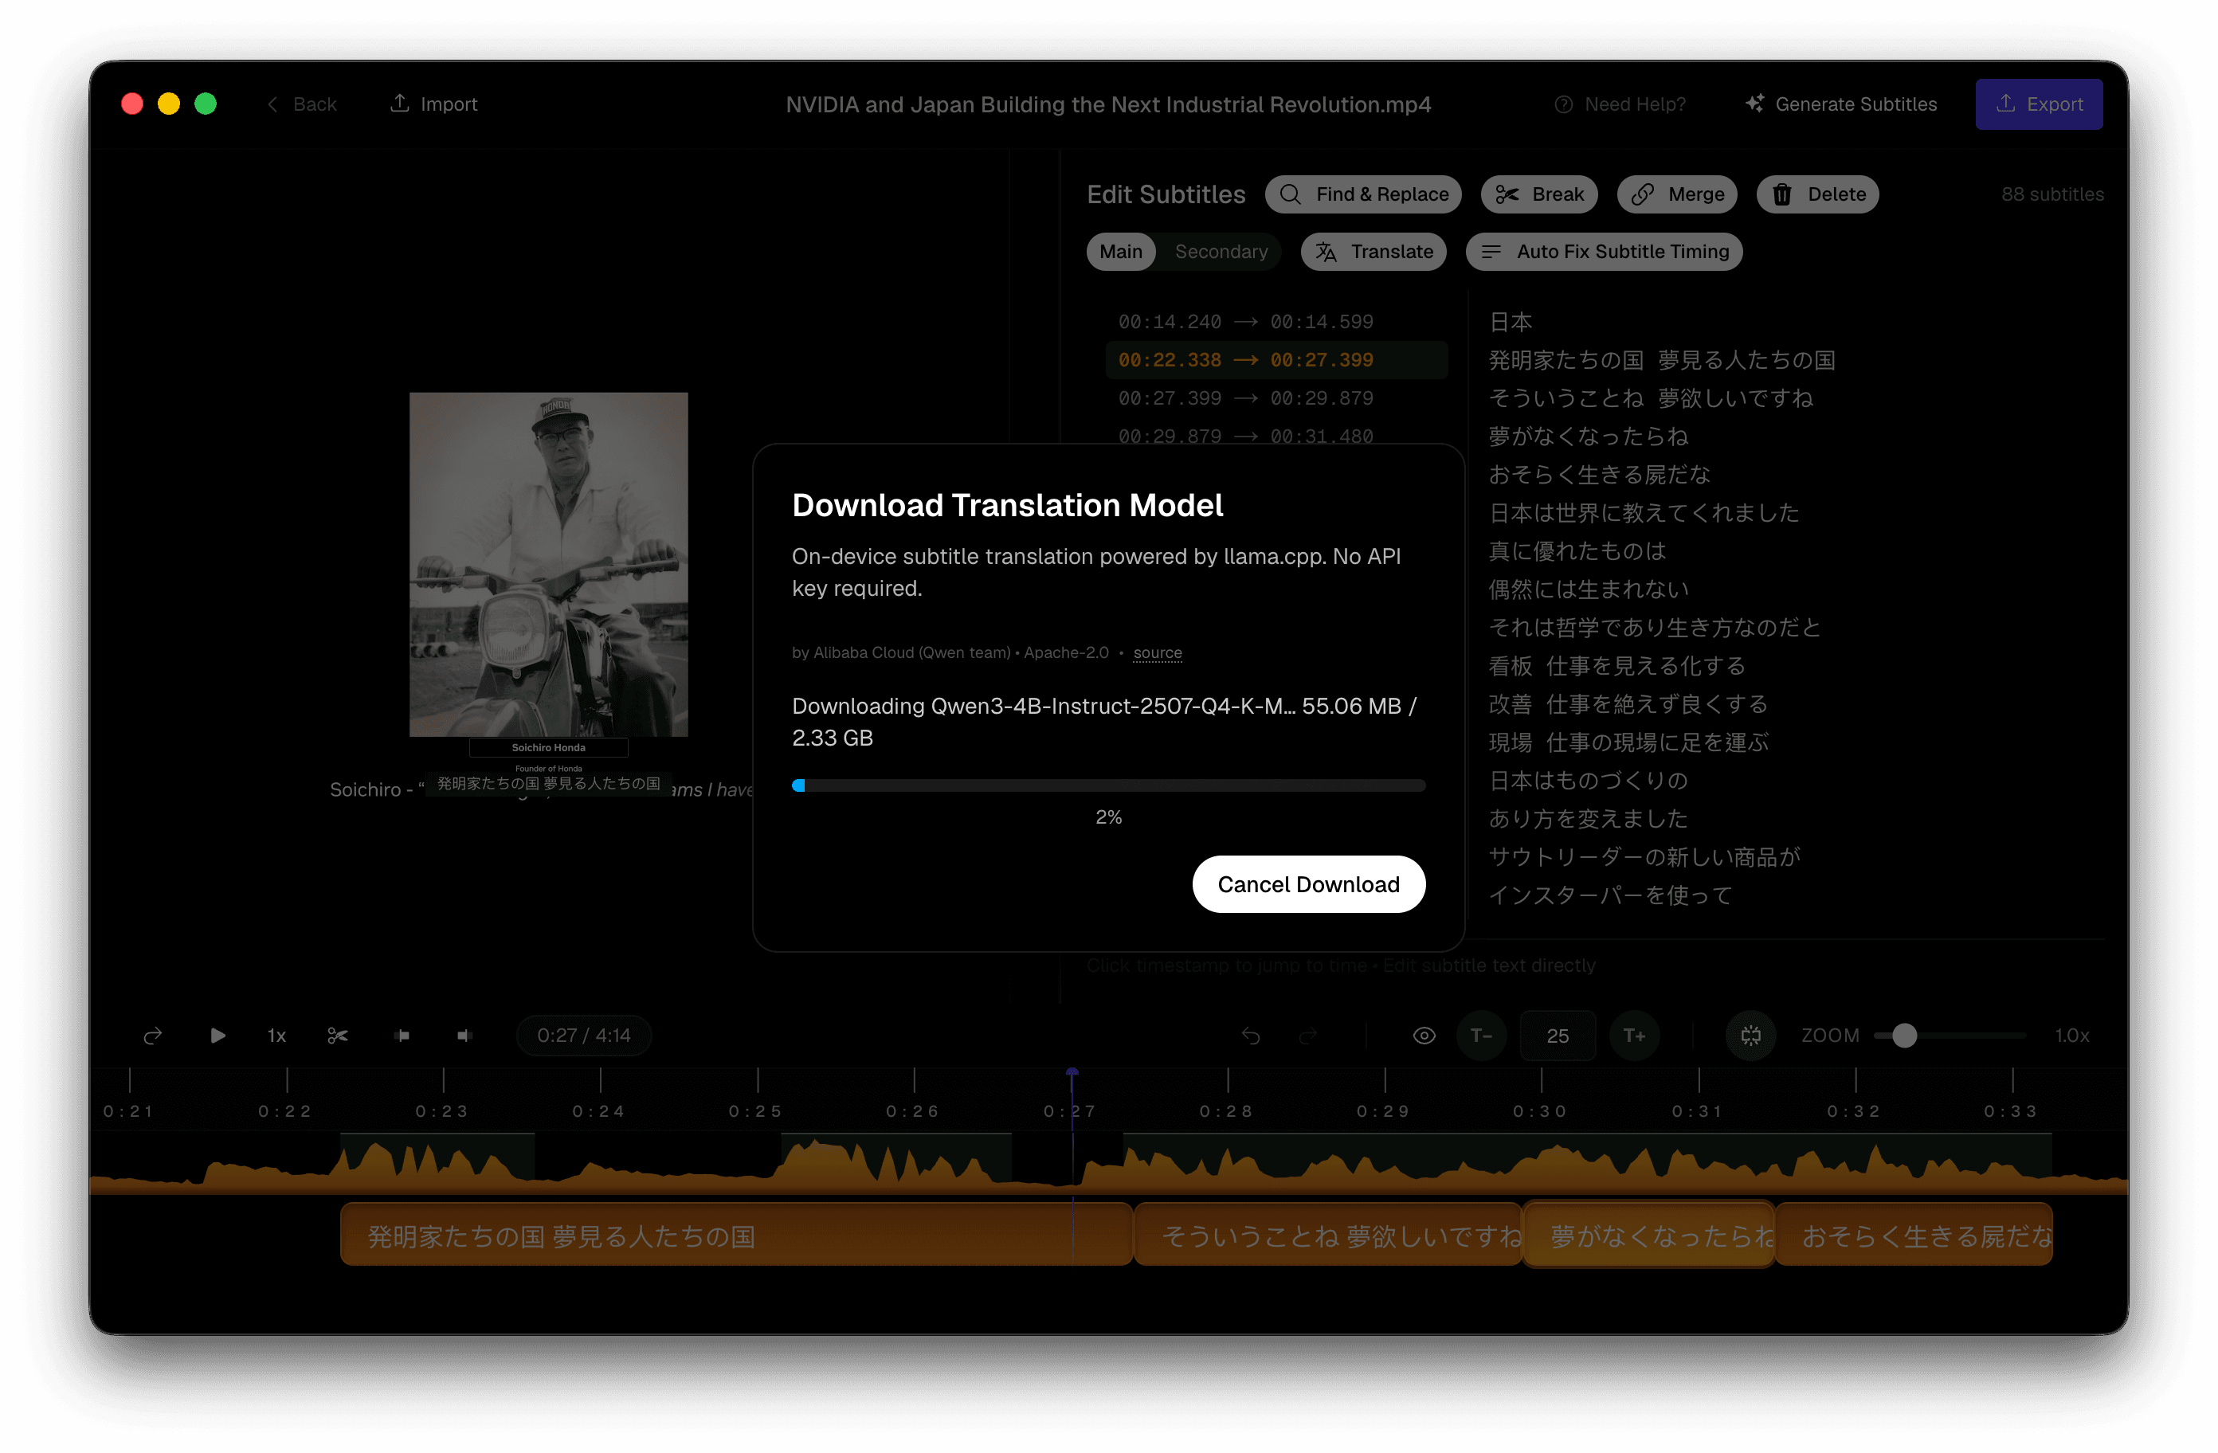Edit subtitle インスターパーを使って

pos(1610,895)
